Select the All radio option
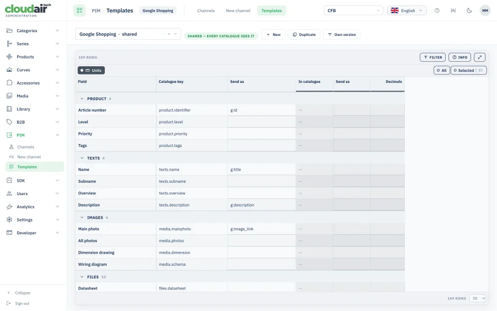 (442, 70)
